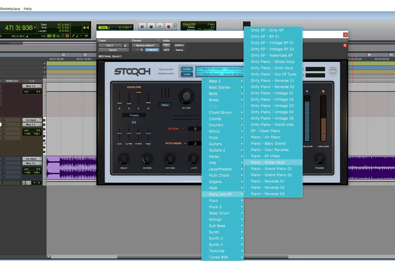Close the plugin window with red X
This screenshot has height=261, width=395.
345,35
